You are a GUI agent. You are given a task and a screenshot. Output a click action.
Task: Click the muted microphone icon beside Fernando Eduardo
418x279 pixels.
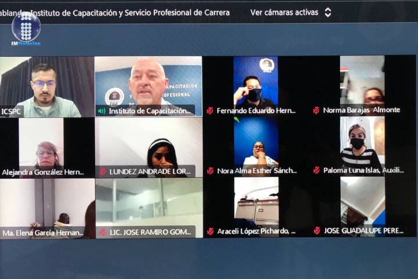point(210,110)
